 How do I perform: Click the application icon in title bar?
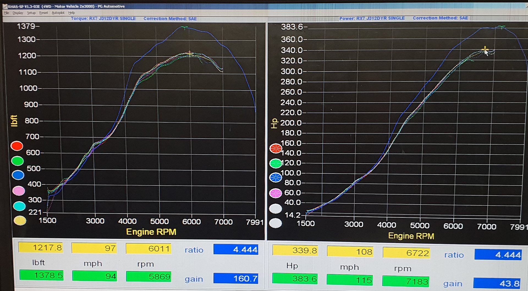point(5,6)
